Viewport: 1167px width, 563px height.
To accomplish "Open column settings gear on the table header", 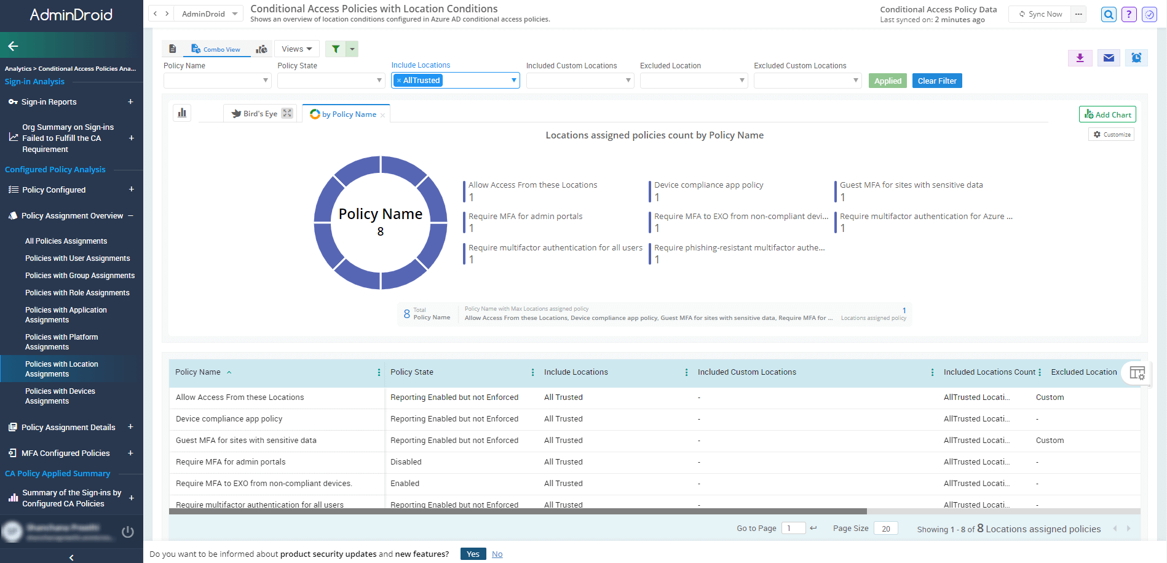I will click(1138, 373).
